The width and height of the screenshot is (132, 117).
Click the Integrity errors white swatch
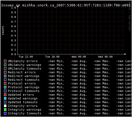pos(5,106)
